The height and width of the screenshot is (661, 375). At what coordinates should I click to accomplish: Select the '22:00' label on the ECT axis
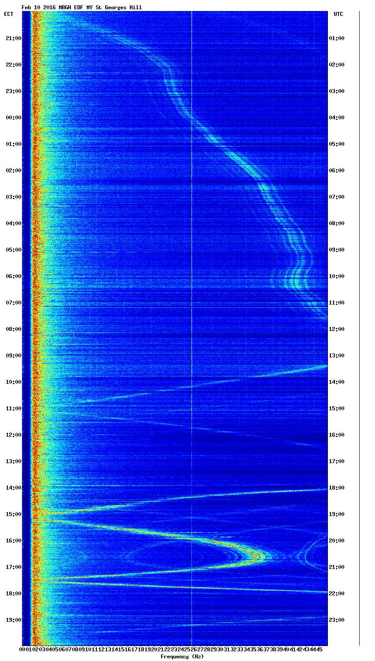13,65
